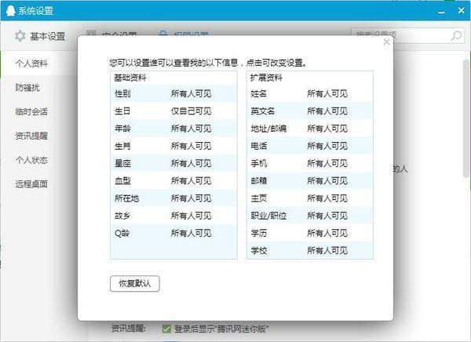Change 生日 visibility from 仅自己可见
This screenshot has width=471, height=342.
[191, 111]
